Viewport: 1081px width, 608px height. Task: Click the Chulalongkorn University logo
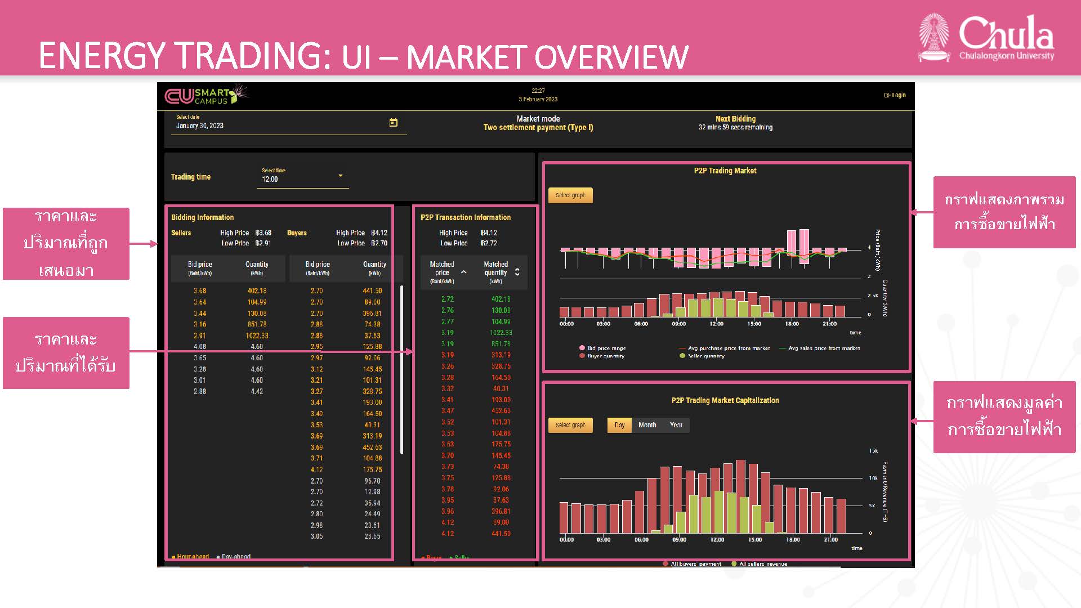[986, 38]
